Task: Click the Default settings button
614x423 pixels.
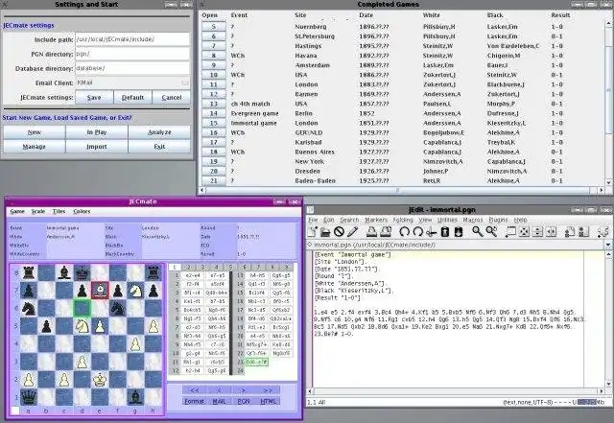Action: 132,97
